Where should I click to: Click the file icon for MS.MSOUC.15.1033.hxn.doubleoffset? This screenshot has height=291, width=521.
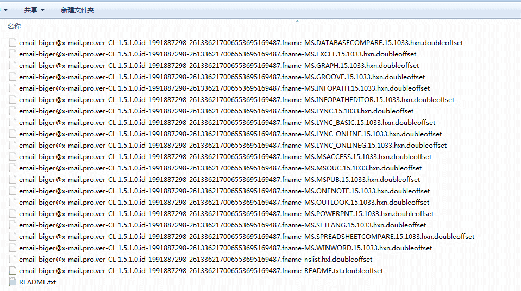tap(12, 168)
